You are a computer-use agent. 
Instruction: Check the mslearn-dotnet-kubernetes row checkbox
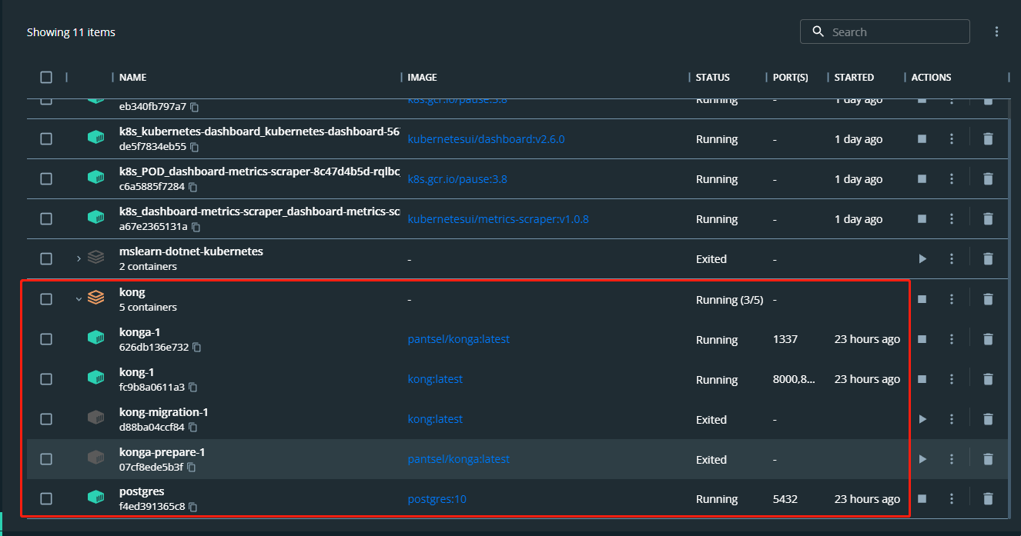pyautogui.click(x=46, y=259)
